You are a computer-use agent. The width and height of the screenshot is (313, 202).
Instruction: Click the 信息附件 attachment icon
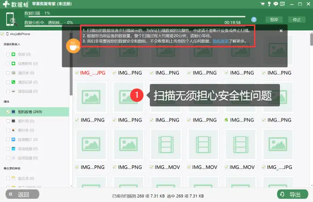pyautogui.click(x=13, y=63)
